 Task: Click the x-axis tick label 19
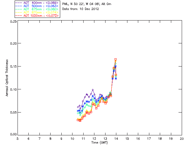tap(171, 139)
